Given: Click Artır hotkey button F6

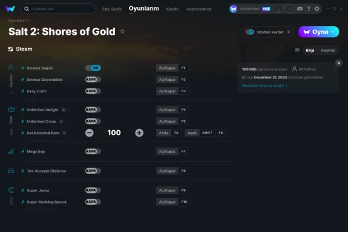Looking at the screenshot, I should (x=169, y=133).
